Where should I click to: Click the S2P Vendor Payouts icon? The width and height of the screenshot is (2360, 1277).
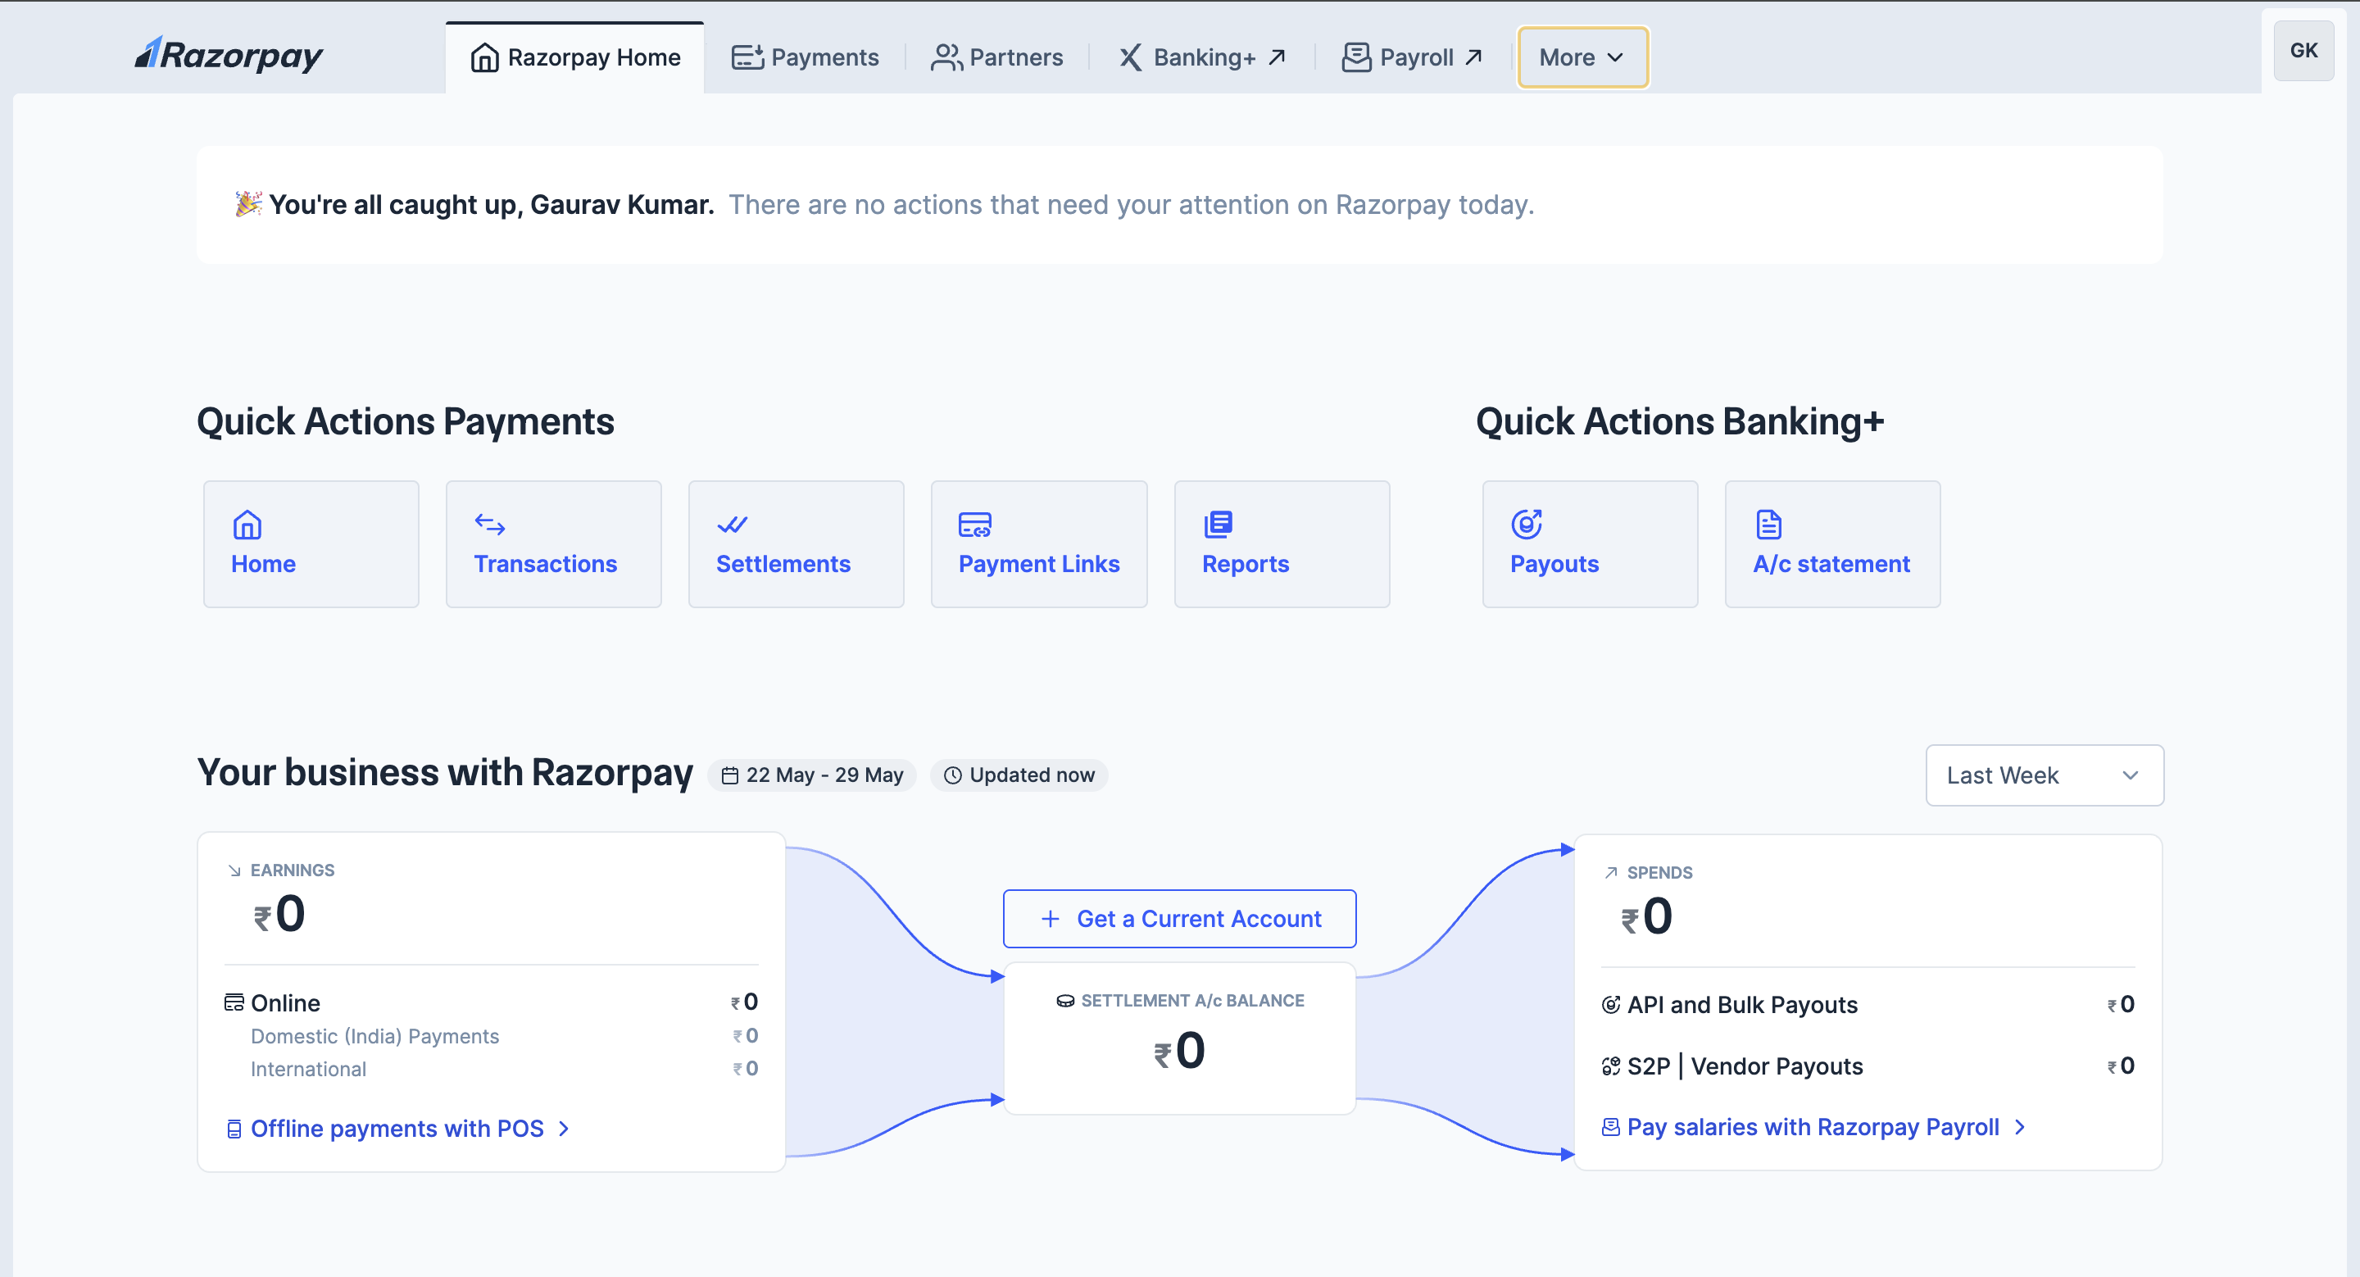[x=1610, y=1067]
